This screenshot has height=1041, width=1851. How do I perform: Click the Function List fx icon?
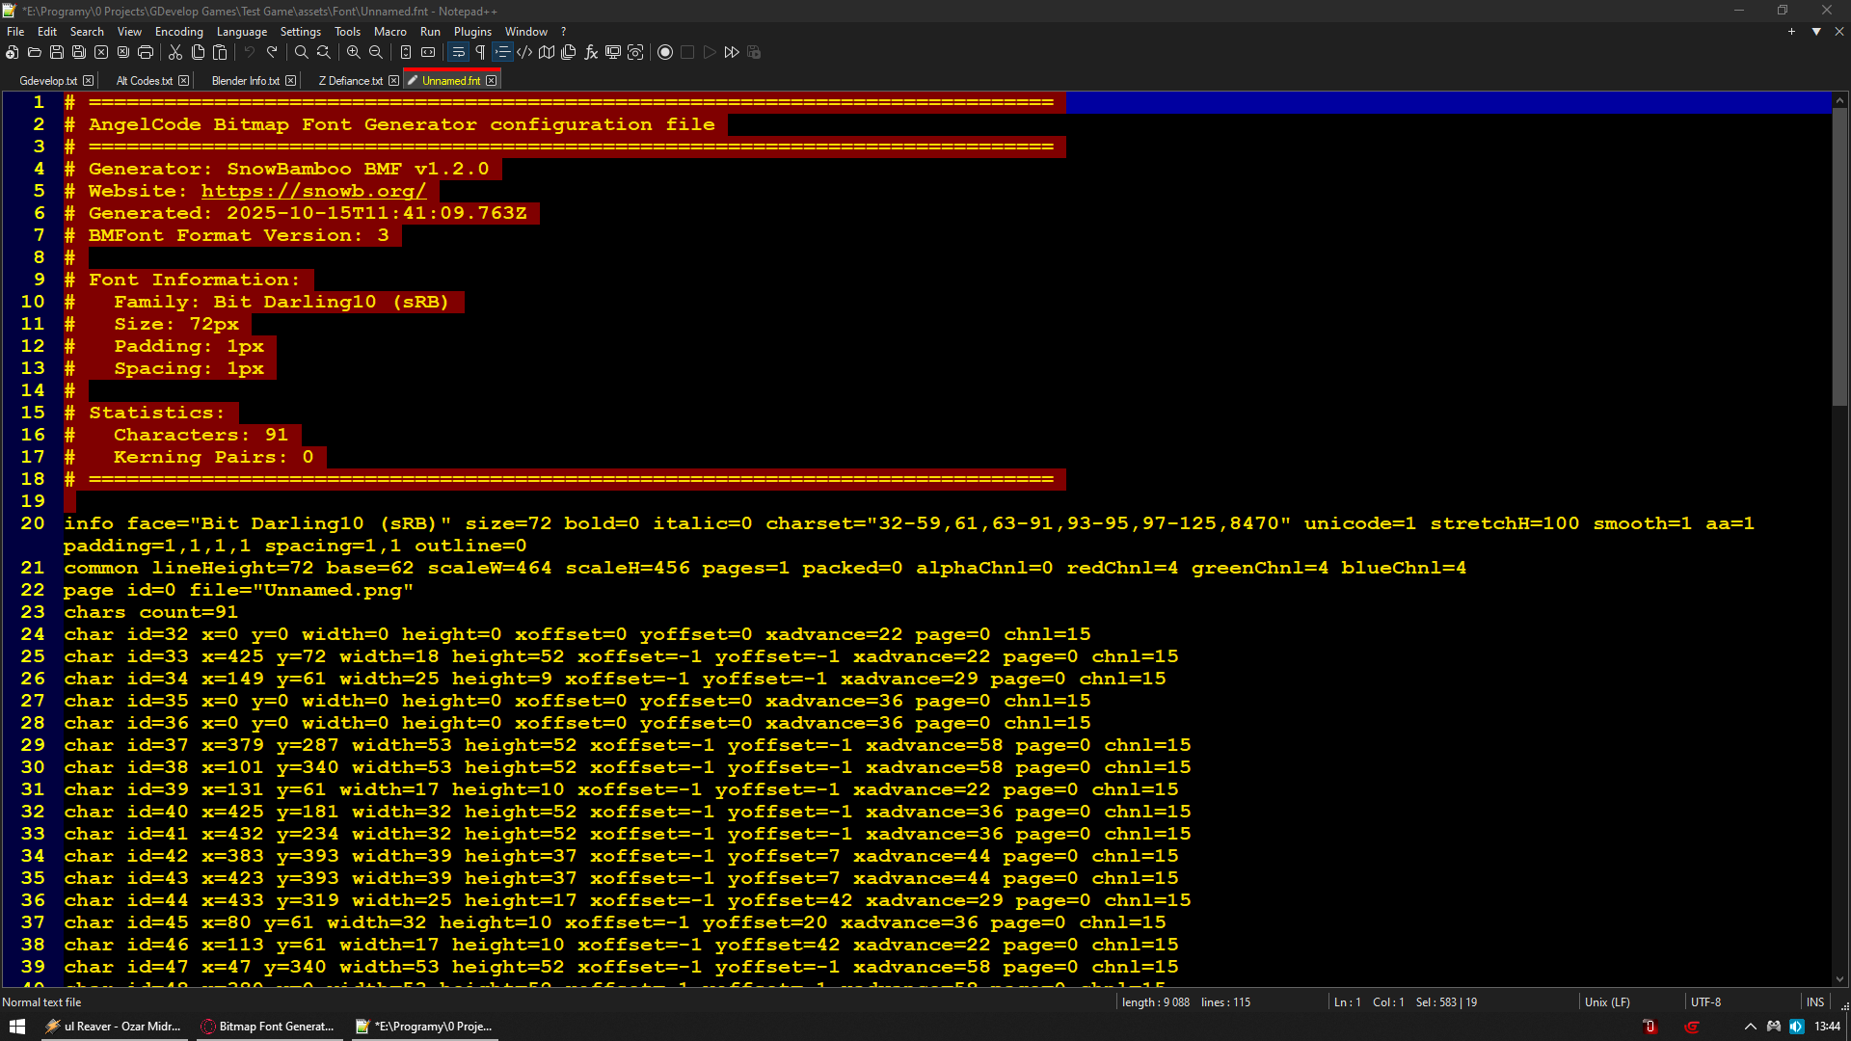point(591,52)
